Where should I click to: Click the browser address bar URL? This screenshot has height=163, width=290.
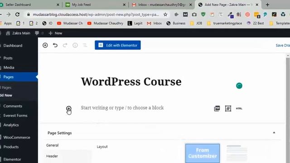click(96, 14)
